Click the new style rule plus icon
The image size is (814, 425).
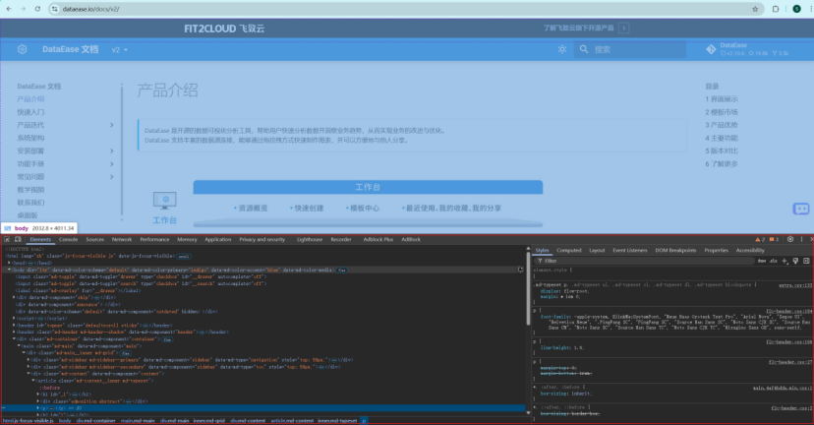pyautogui.click(x=785, y=261)
